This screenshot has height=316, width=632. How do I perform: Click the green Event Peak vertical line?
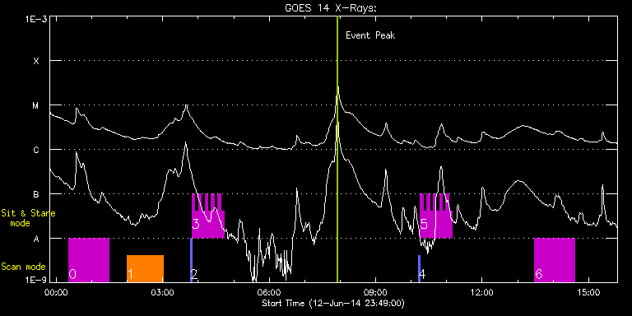click(337, 149)
